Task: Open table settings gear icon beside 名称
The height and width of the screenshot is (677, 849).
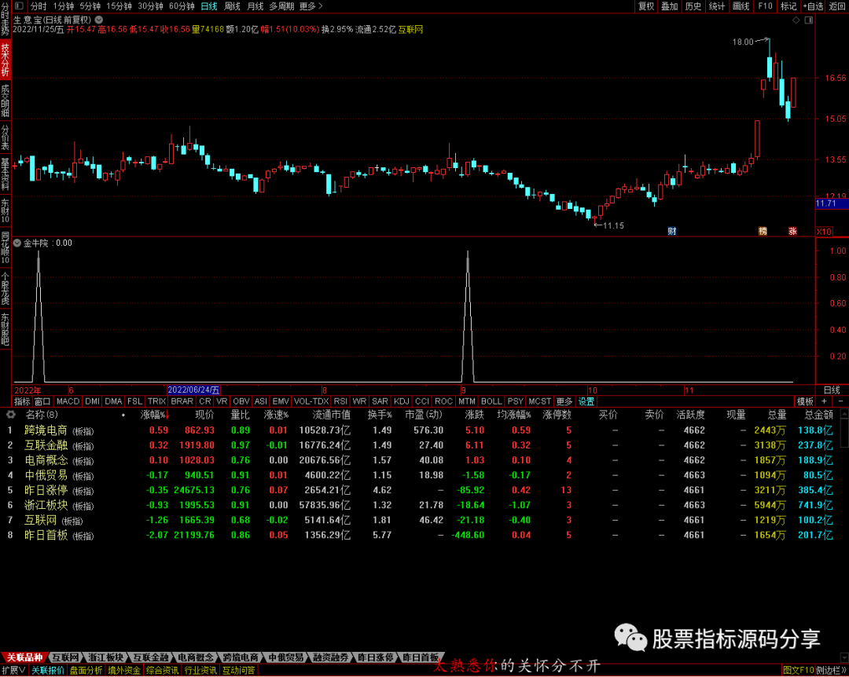Action: pyautogui.click(x=11, y=415)
